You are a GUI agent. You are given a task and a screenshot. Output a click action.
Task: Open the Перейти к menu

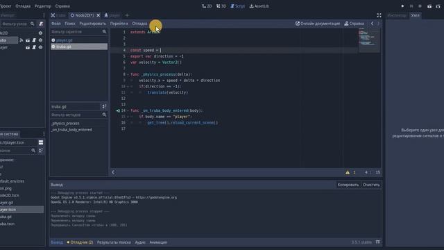[x=119, y=24]
